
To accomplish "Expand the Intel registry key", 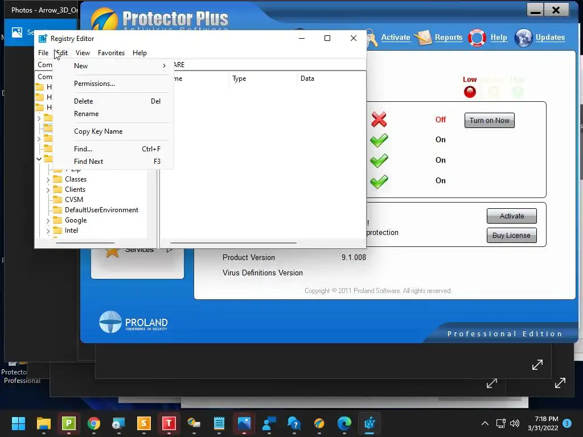I will 48,231.
